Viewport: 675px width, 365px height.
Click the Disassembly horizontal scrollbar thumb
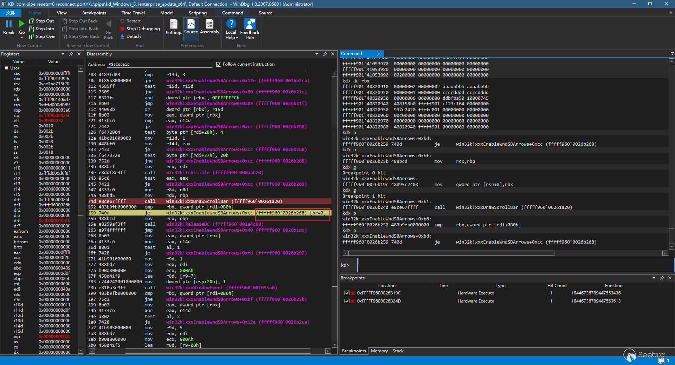point(218,351)
